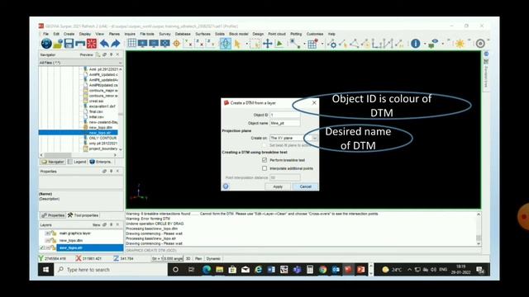The image size is (529, 297).
Task: Click the Object name input field
Action: (284, 123)
